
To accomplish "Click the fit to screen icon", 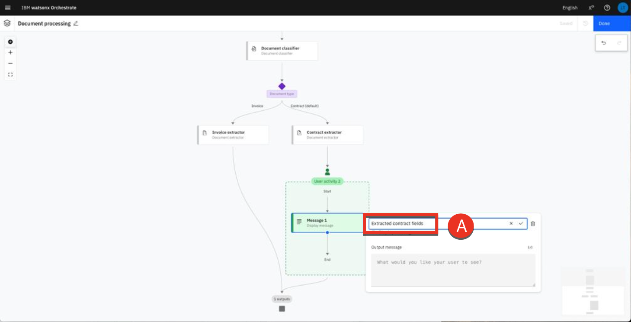I will point(10,74).
